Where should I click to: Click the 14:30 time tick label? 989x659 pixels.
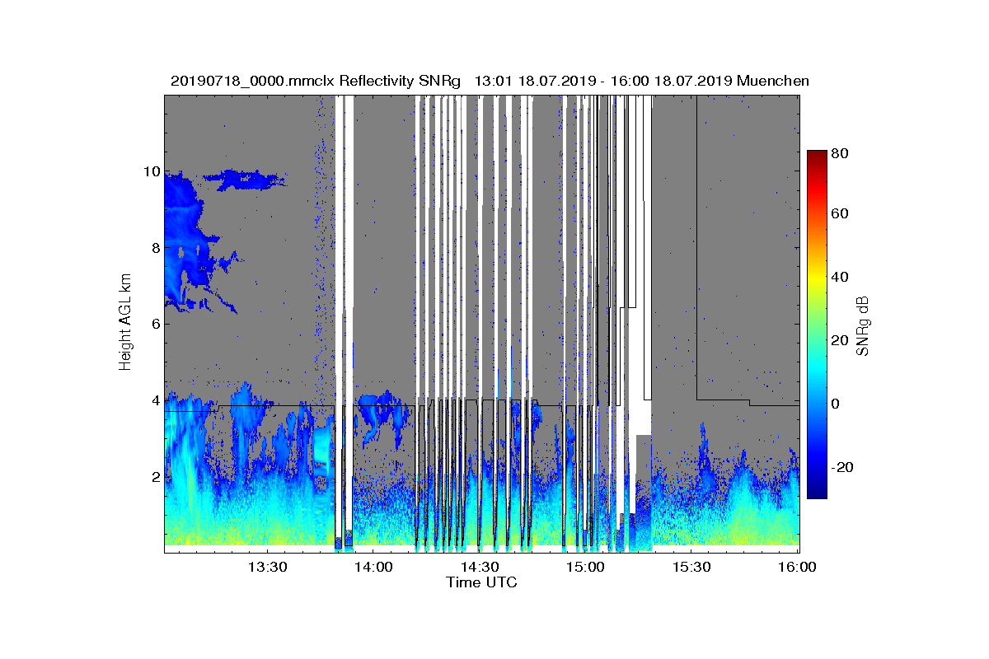pyautogui.click(x=480, y=567)
